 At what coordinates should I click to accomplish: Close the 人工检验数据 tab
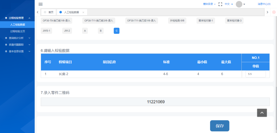click(x=83, y=12)
